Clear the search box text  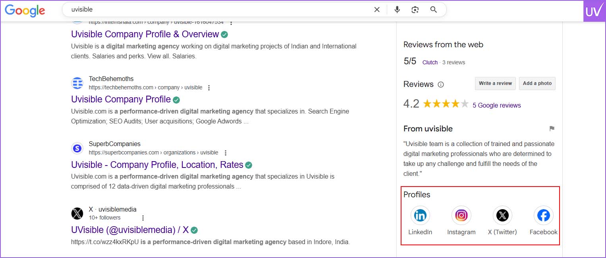(377, 10)
